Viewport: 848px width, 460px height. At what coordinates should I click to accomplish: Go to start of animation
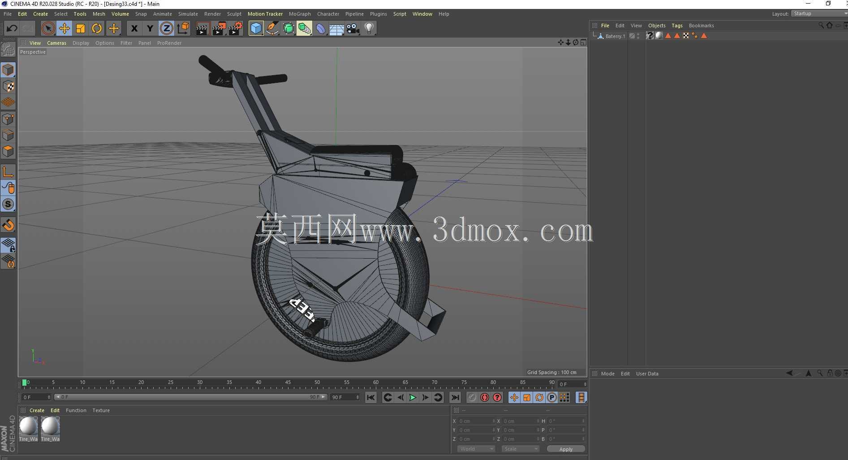point(371,397)
